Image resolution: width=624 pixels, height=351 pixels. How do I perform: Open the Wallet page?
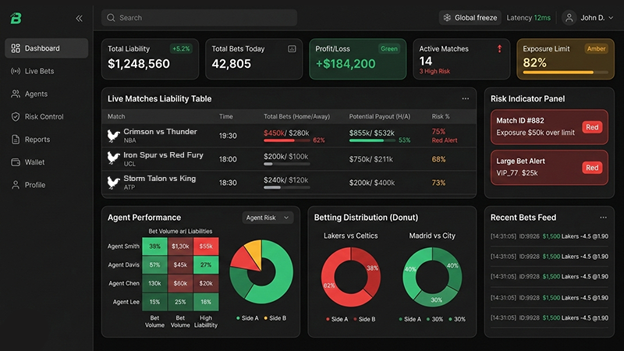47,162
